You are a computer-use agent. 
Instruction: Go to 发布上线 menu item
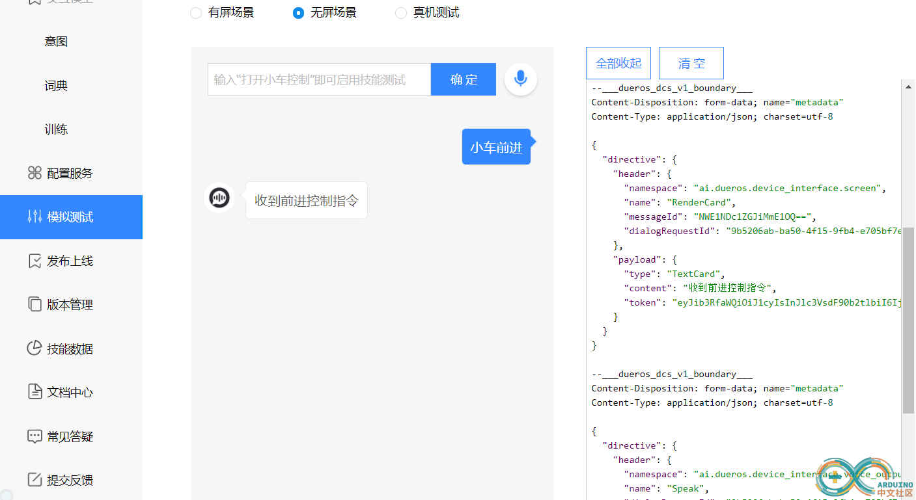[x=71, y=261]
